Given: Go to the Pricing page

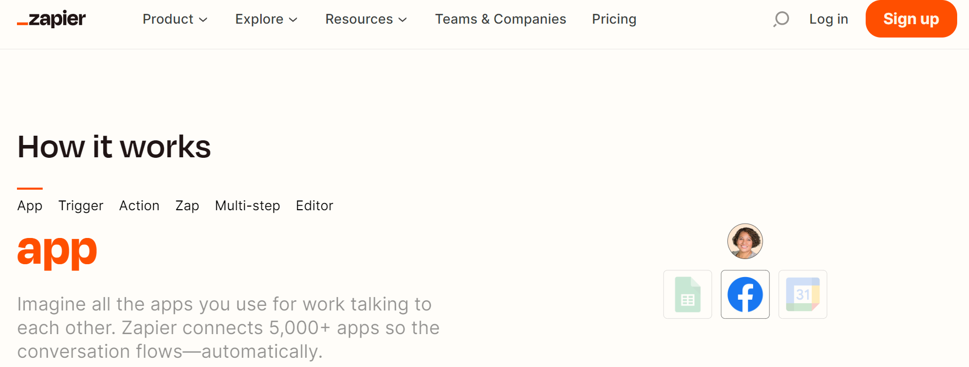Looking at the screenshot, I should pos(614,19).
